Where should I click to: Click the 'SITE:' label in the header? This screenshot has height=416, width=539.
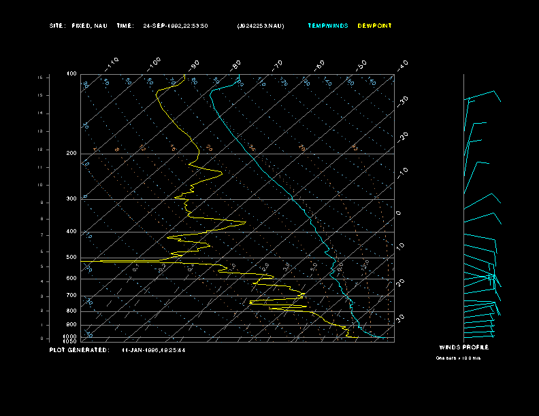[x=57, y=26]
